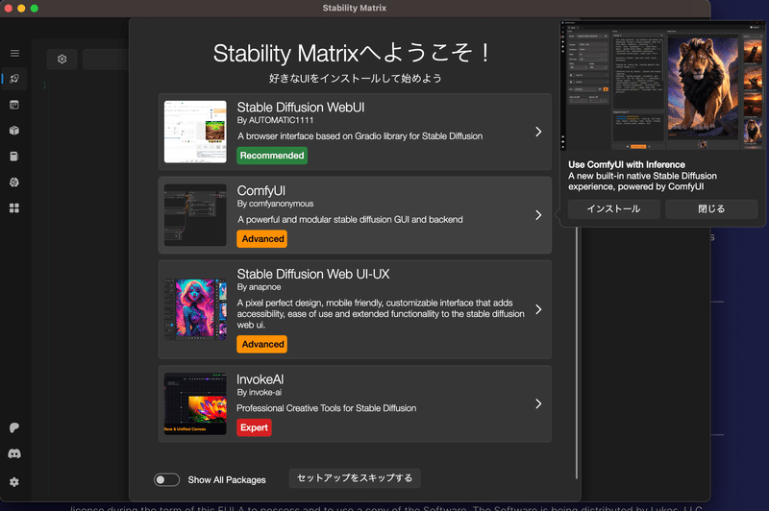Expand the Stable Diffusion Web UI-UX chevron
This screenshot has height=511, width=769.
(538, 309)
